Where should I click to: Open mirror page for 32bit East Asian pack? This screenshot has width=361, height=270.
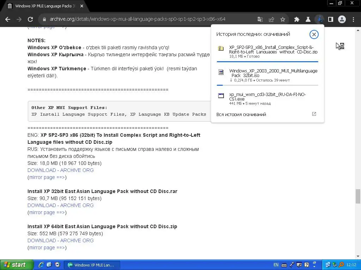47,212
